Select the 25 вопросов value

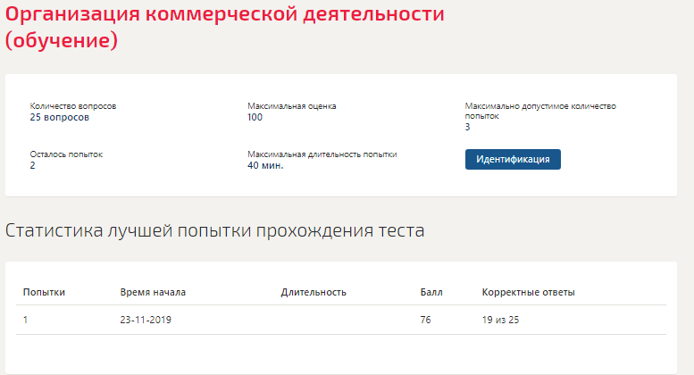coord(60,117)
